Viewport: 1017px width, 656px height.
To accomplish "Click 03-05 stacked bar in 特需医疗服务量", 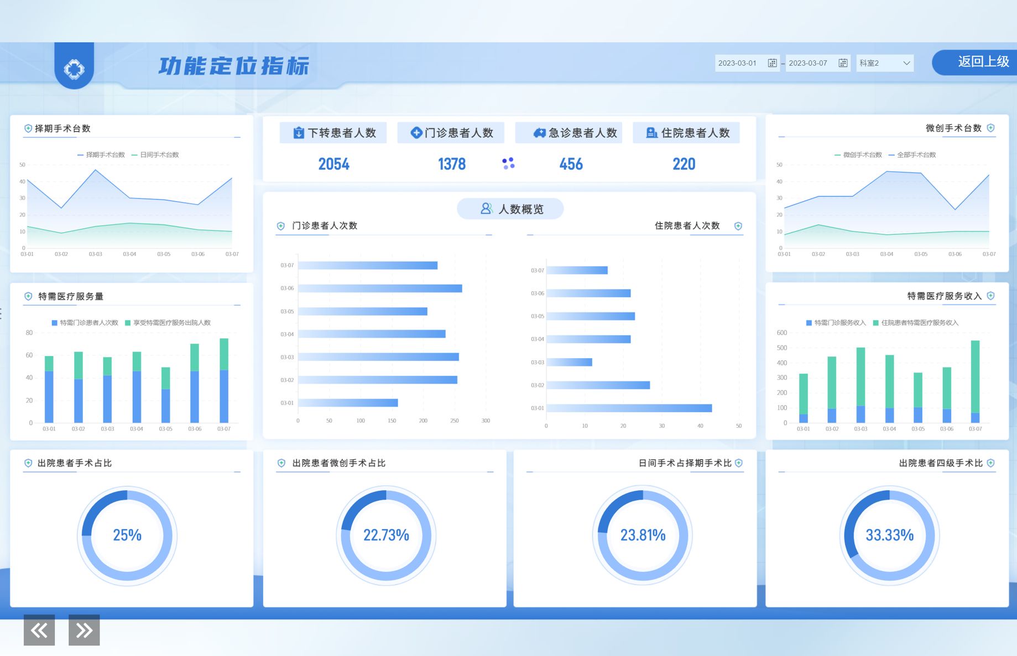I will tap(166, 395).
